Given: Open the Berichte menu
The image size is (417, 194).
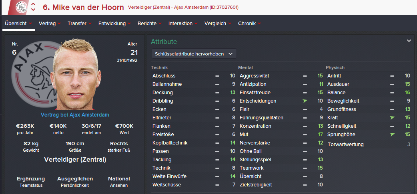Looking at the screenshot, I should [150, 24].
